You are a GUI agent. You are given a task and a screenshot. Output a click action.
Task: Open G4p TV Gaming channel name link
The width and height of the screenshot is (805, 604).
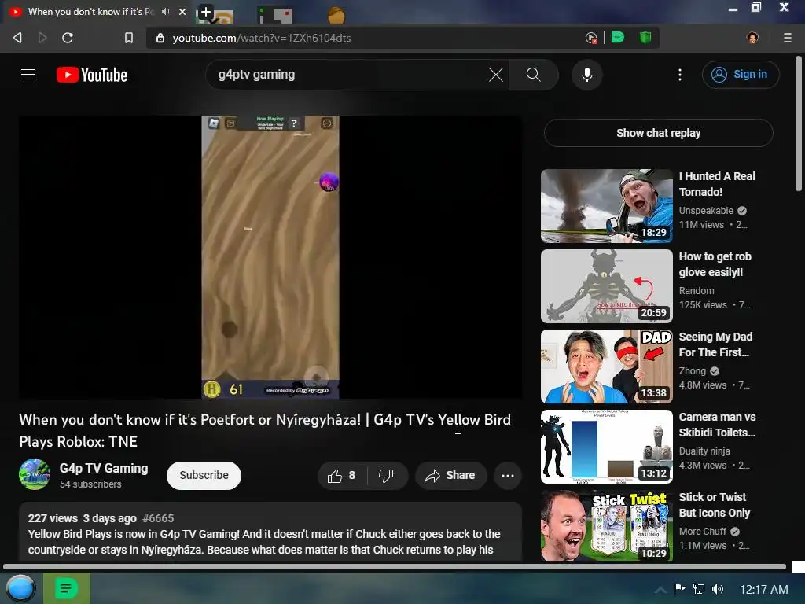click(104, 469)
